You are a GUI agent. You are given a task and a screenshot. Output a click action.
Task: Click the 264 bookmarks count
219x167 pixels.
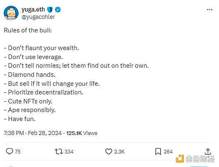tap(168, 151)
